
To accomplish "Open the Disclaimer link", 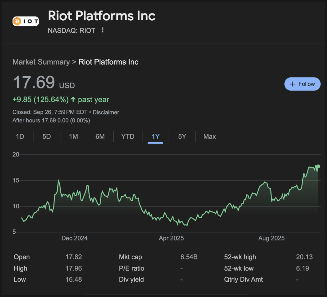I will (x=106, y=112).
